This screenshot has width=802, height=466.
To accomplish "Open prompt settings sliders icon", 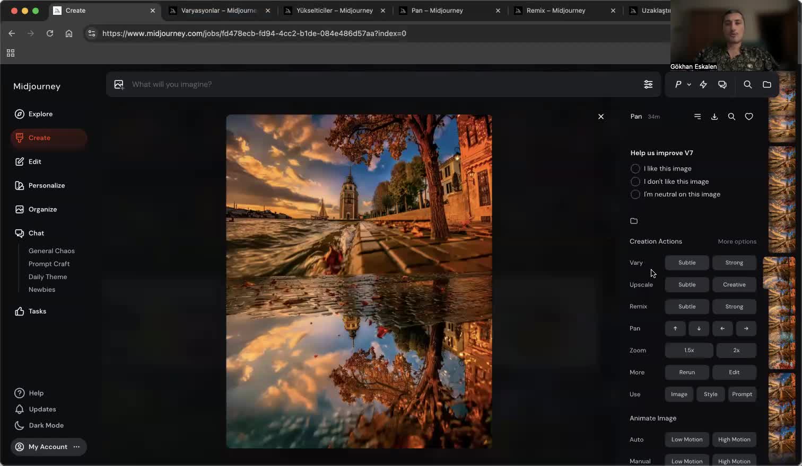I will [x=648, y=84].
